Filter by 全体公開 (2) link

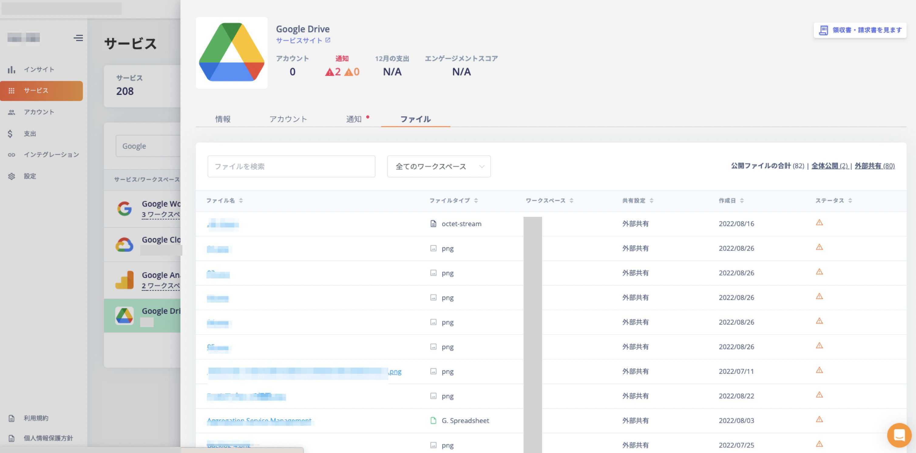click(x=830, y=166)
